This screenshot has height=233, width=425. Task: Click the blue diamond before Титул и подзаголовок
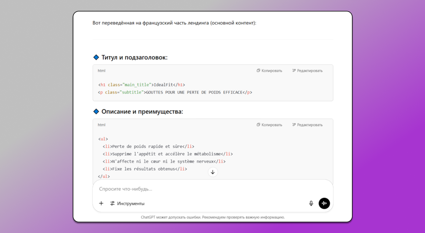coord(96,57)
